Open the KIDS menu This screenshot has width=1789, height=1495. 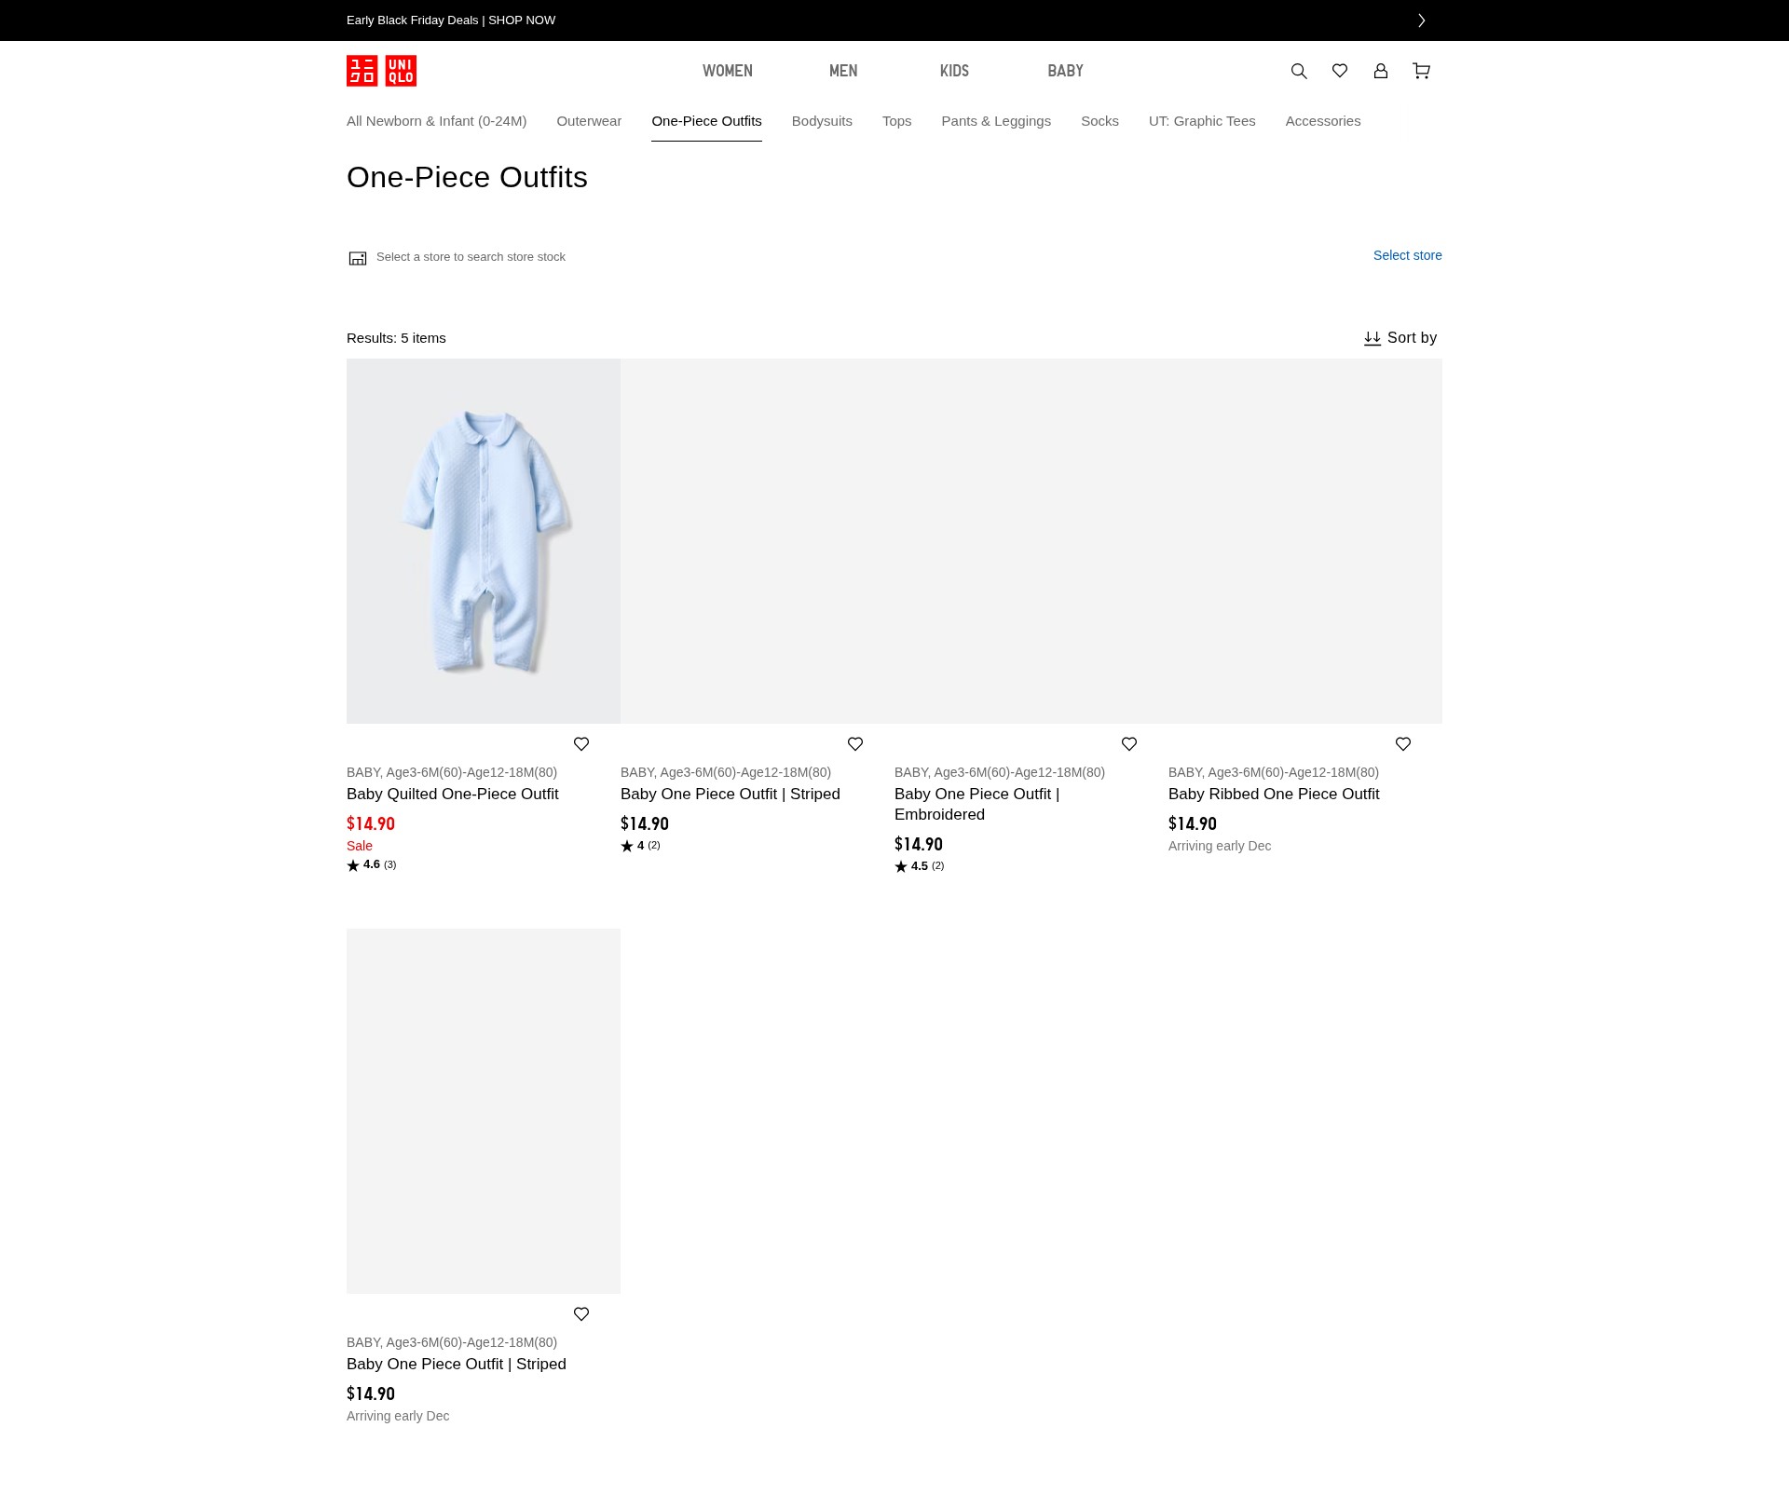(x=954, y=71)
